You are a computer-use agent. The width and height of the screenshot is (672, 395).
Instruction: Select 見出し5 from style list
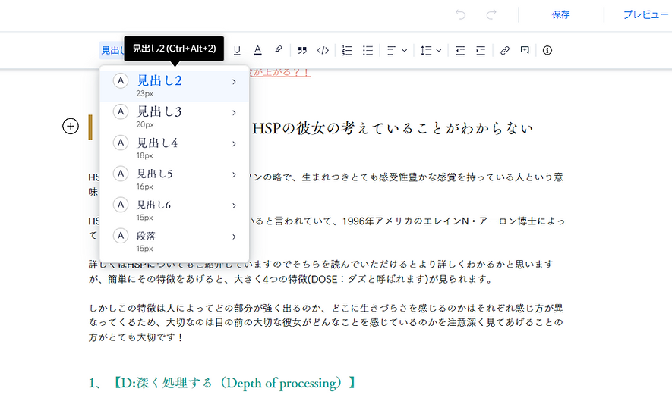coord(175,179)
